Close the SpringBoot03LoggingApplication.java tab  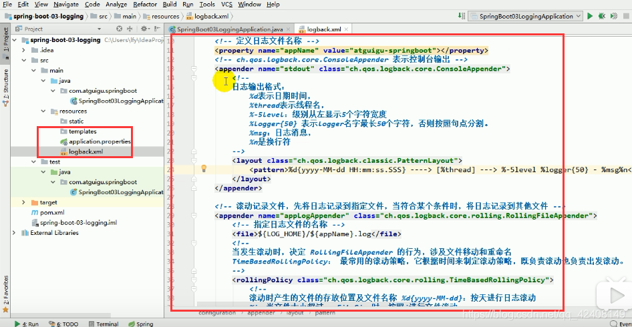point(287,29)
